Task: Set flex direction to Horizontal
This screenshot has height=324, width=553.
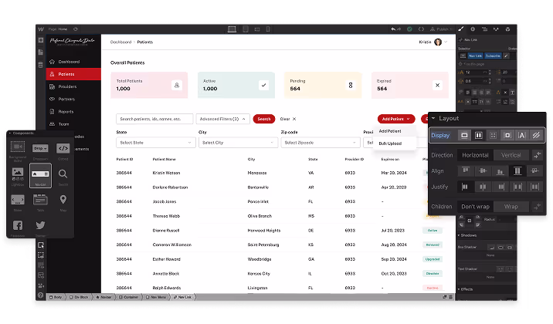Action: [x=475, y=155]
